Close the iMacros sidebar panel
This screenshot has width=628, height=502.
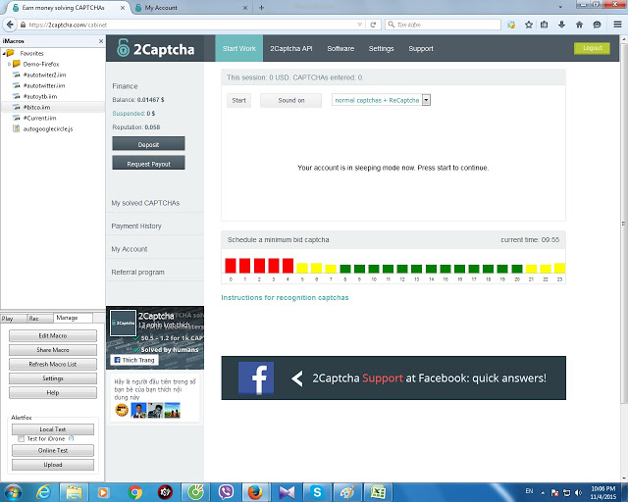[x=101, y=41]
